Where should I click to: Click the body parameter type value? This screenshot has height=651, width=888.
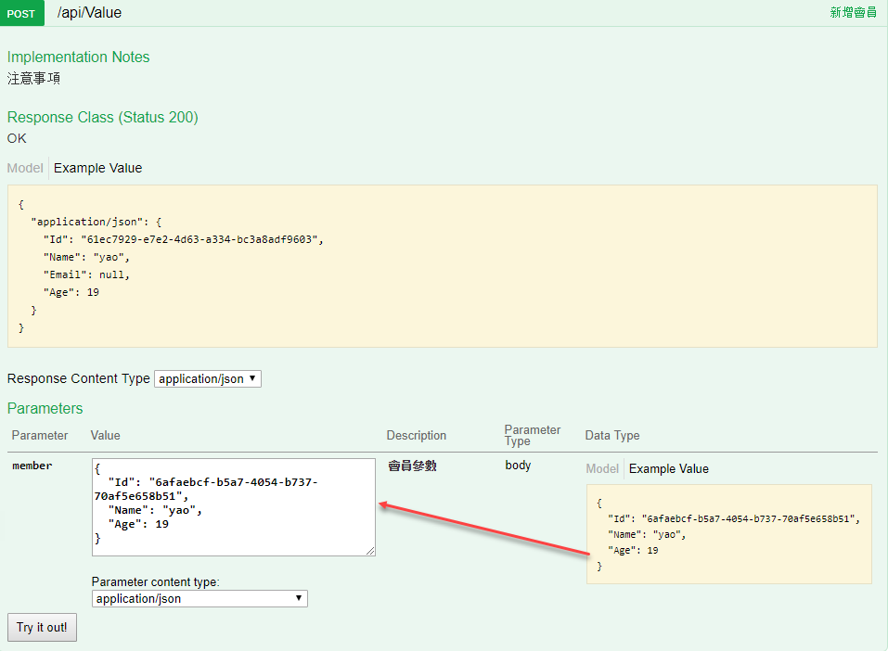(x=518, y=465)
